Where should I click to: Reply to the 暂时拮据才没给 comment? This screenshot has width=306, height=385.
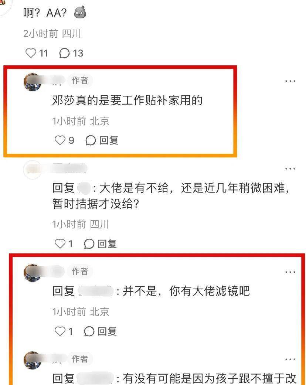(x=101, y=244)
